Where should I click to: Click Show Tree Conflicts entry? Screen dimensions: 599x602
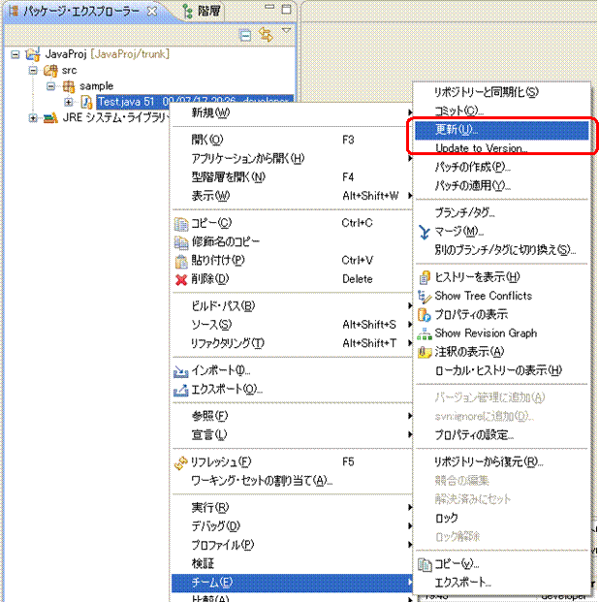[x=483, y=296]
